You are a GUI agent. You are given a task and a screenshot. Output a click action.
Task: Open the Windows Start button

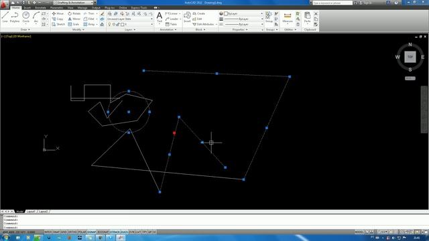point(5,238)
